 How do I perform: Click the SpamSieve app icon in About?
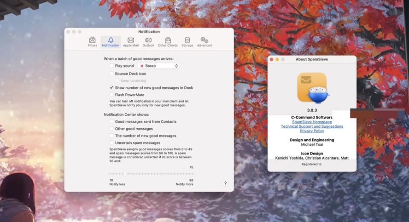point(312,87)
